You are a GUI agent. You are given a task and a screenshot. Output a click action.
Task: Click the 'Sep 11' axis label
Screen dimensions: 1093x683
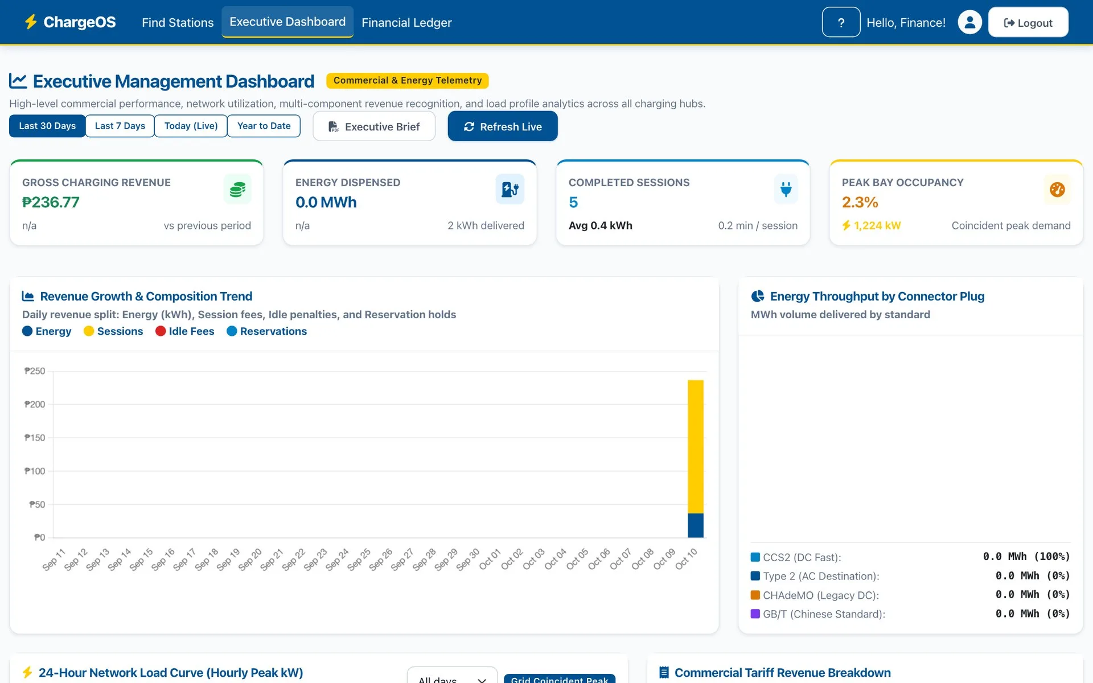point(54,559)
